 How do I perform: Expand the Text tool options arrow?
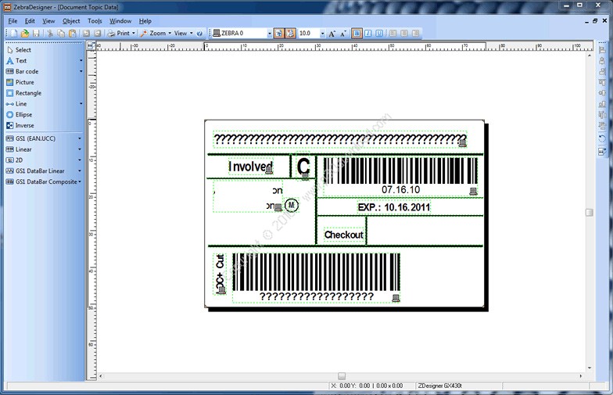tap(81, 61)
